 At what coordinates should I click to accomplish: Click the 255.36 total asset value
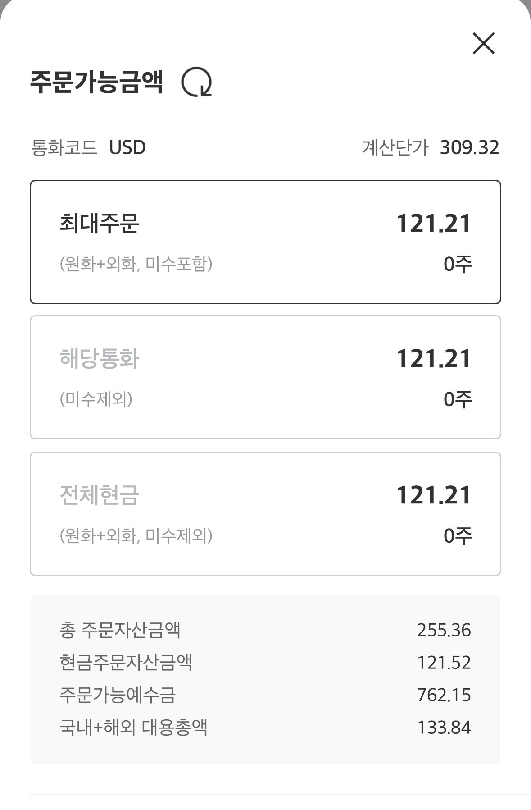point(444,630)
